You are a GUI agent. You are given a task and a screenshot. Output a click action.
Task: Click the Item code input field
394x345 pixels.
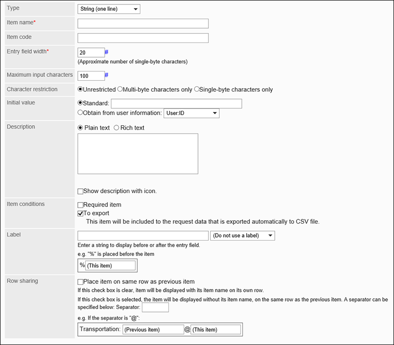(x=143, y=38)
